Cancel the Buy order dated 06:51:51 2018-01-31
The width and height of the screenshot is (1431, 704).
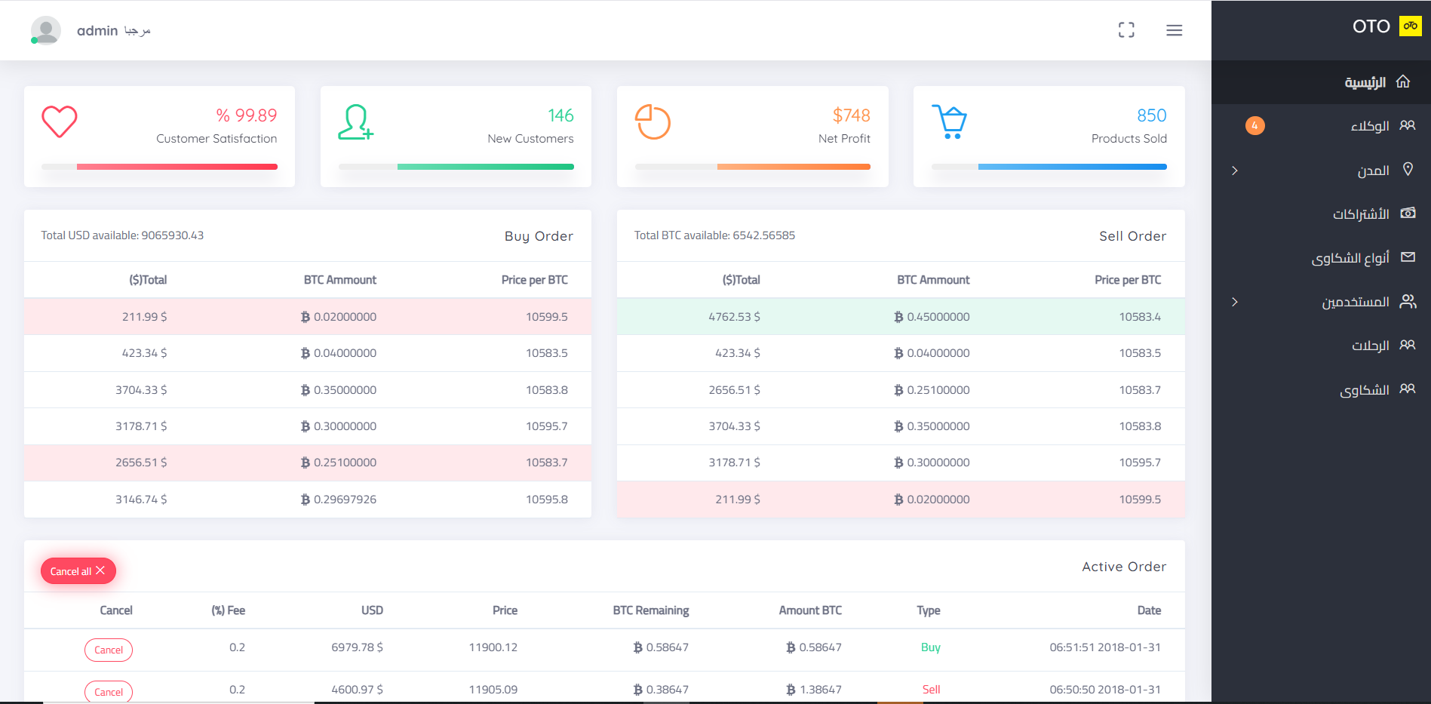click(x=109, y=650)
